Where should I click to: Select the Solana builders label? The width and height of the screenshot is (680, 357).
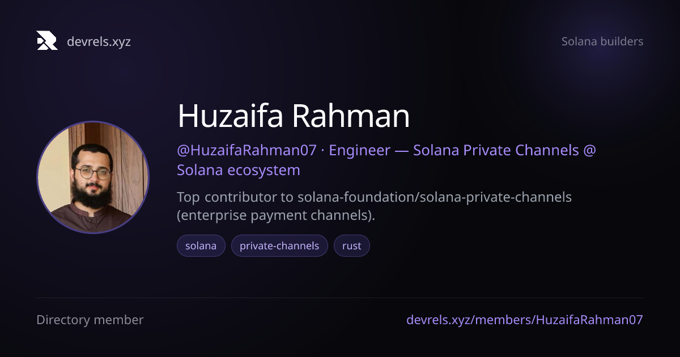coord(602,41)
